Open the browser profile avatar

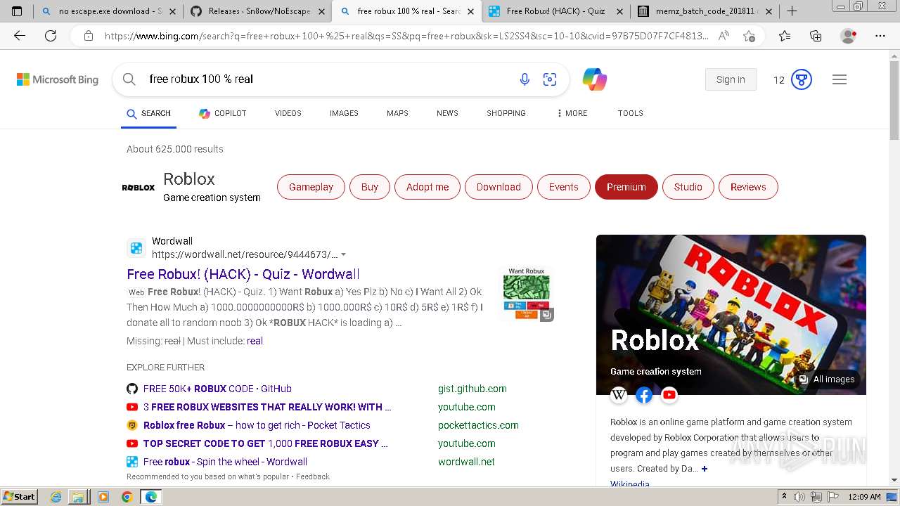pyautogui.click(x=849, y=36)
